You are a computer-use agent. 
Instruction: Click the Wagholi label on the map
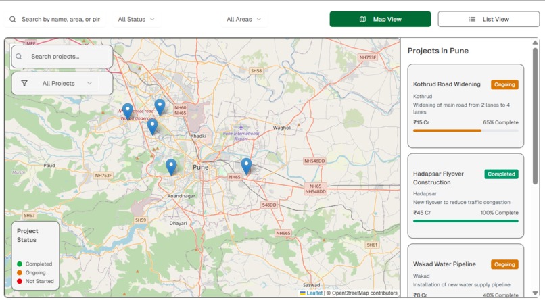click(282, 128)
